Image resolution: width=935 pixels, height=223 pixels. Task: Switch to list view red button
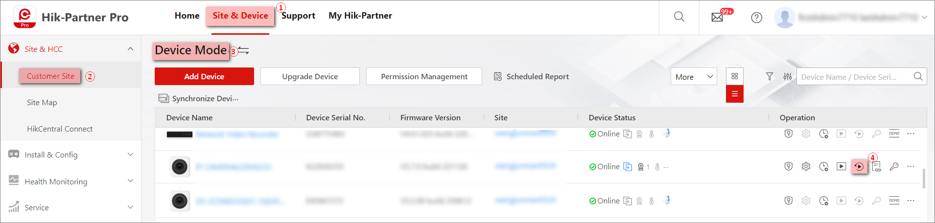tap(735, 94)
